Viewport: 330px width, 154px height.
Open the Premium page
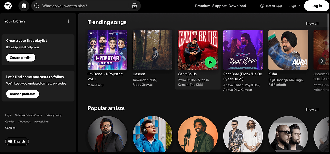[x=203, y=6]
